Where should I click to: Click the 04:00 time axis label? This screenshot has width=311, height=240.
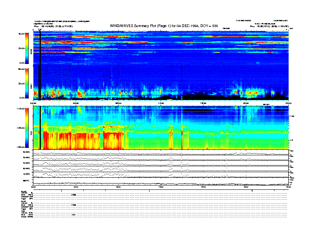[x=76, y=103]
